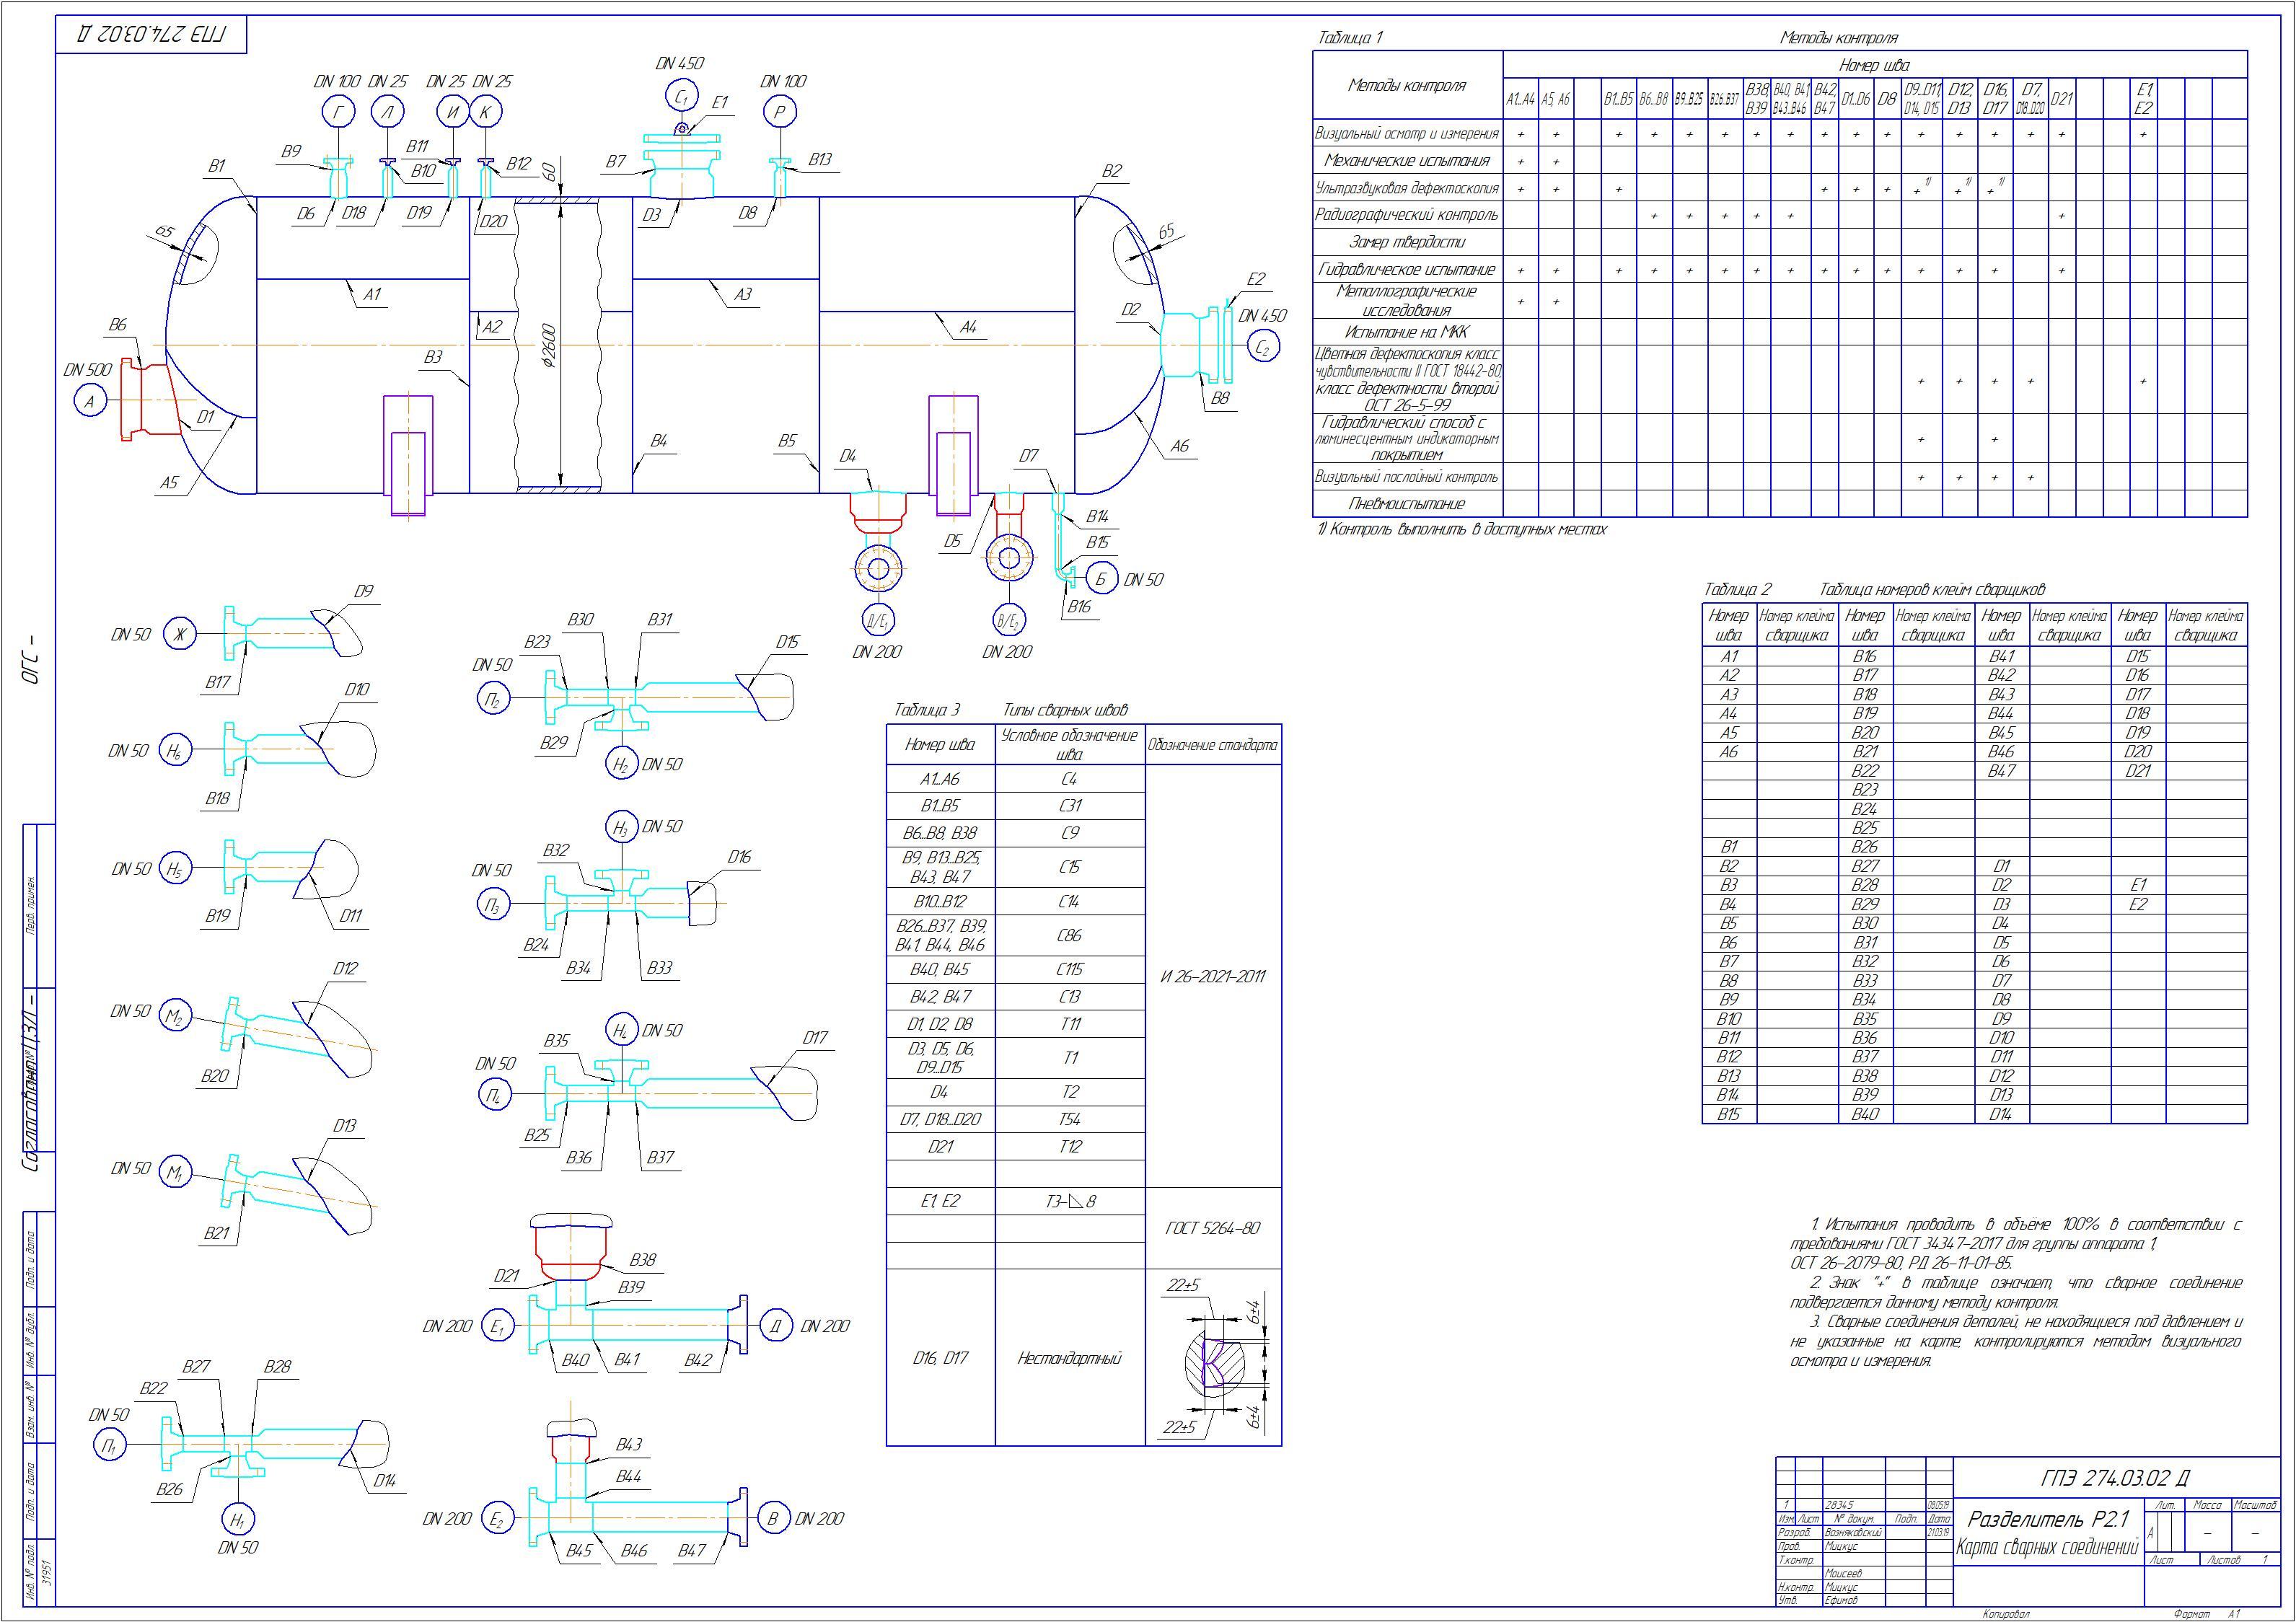Viewport: 2296px width, 1622px height.
Task: Click the "Замер твердости" row label
Action: pos(1406,242)
